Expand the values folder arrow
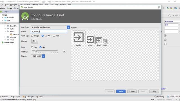The width and height of the screenshot is (180, 101). coord(5,40)
